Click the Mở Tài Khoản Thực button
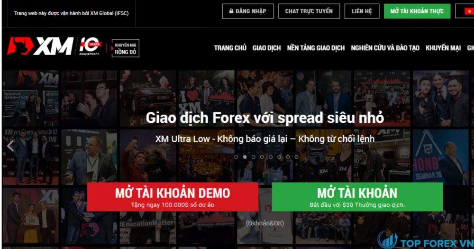 coord(417,11)
